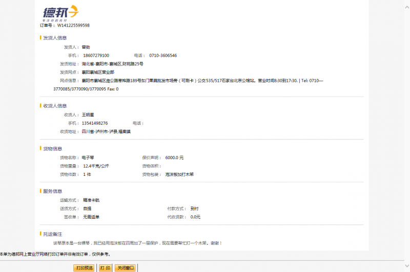Click the 关闭窗口 close window button
410x272 pixels.
(125, 267)
